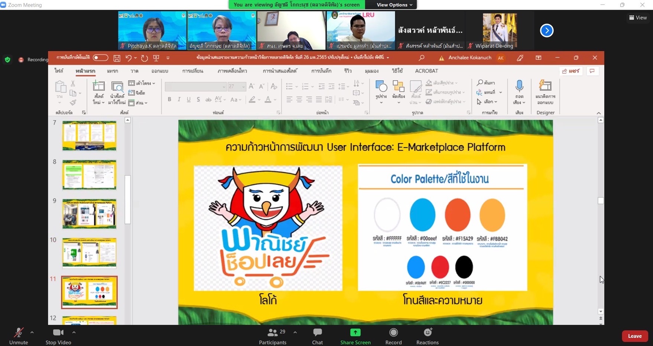
Task: Toggle Align Left paragraph
Action: (289, 99)
